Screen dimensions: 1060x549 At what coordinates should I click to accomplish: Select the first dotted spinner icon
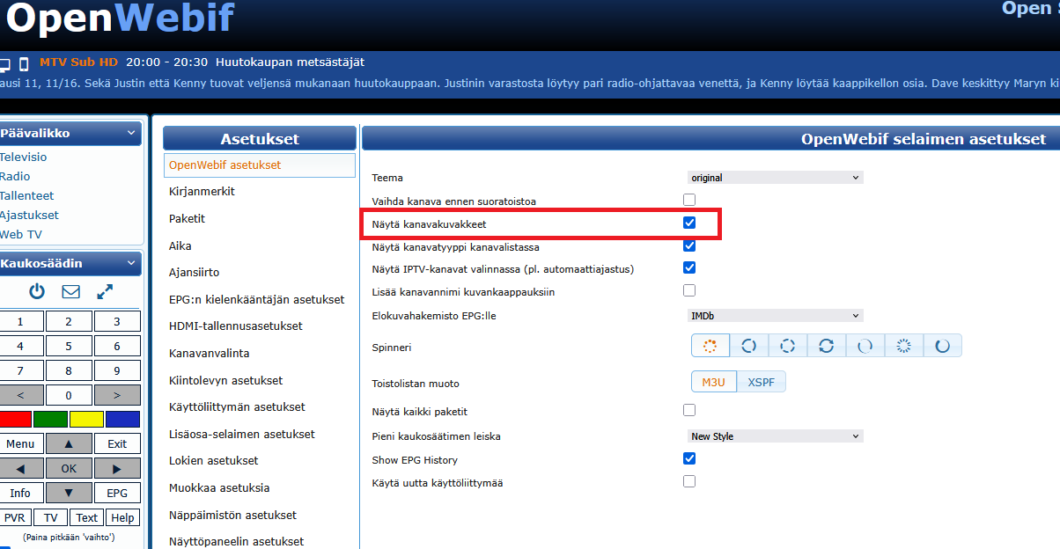(x=710, y=346)
